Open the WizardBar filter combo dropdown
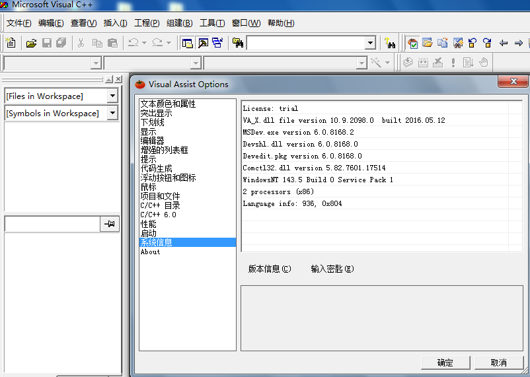The image size is (530, 377). (196, 63)
